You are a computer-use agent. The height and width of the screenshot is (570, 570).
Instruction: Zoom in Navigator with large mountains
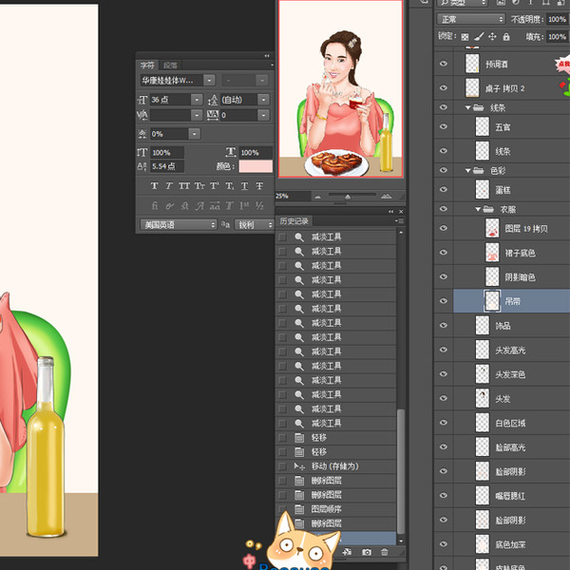pos(386,197)
